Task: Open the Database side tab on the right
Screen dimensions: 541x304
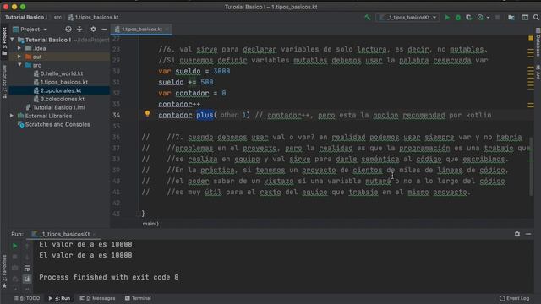Action: [x=538, y=43]
